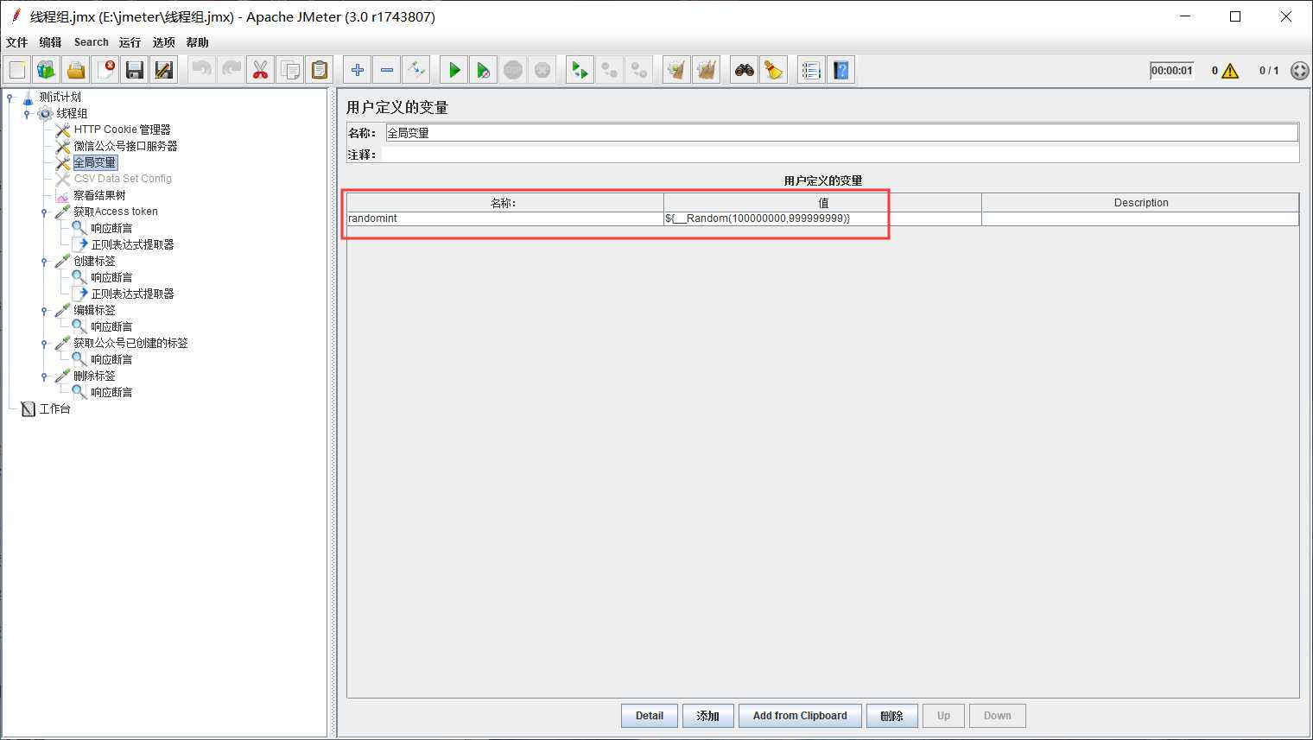Toggle the expand/collapse toolbar icon
Screen dimensions: 1313x740
tap(416, 70)
